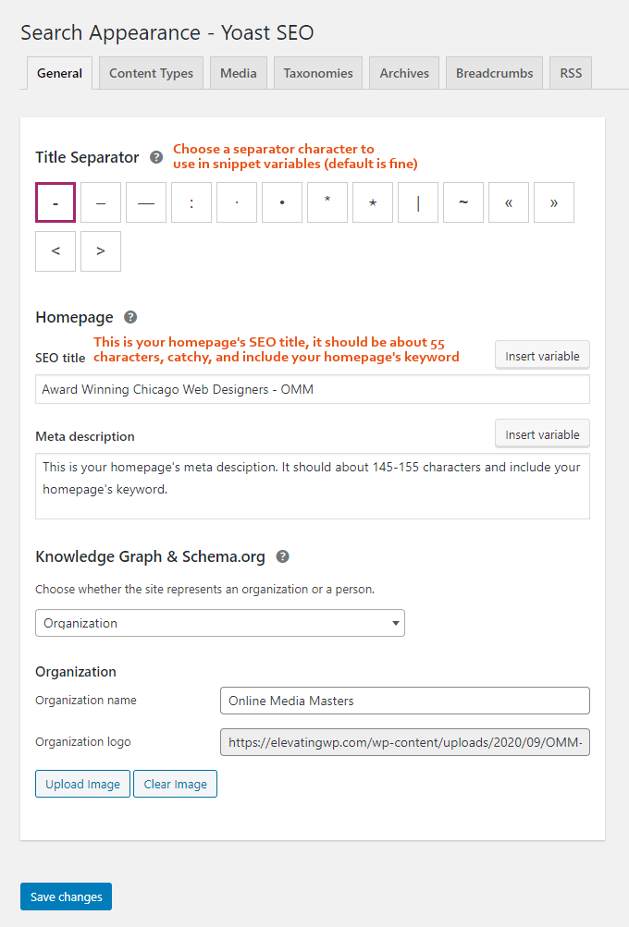Open Insert variable for SEO title
Screen dimensions: 629x927
[542, 355]
